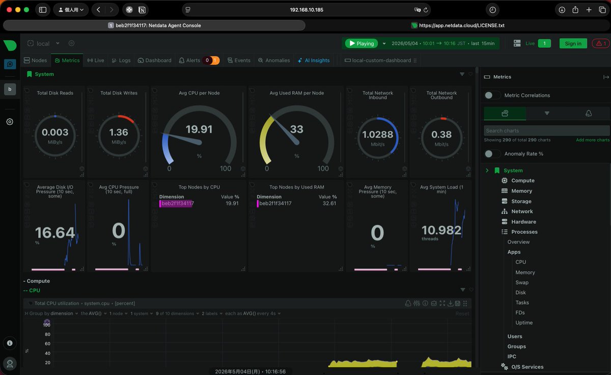611x375 pixels.
Task: Open the '9 of 10 dimensions' dropdown
Action: [177, 313]
